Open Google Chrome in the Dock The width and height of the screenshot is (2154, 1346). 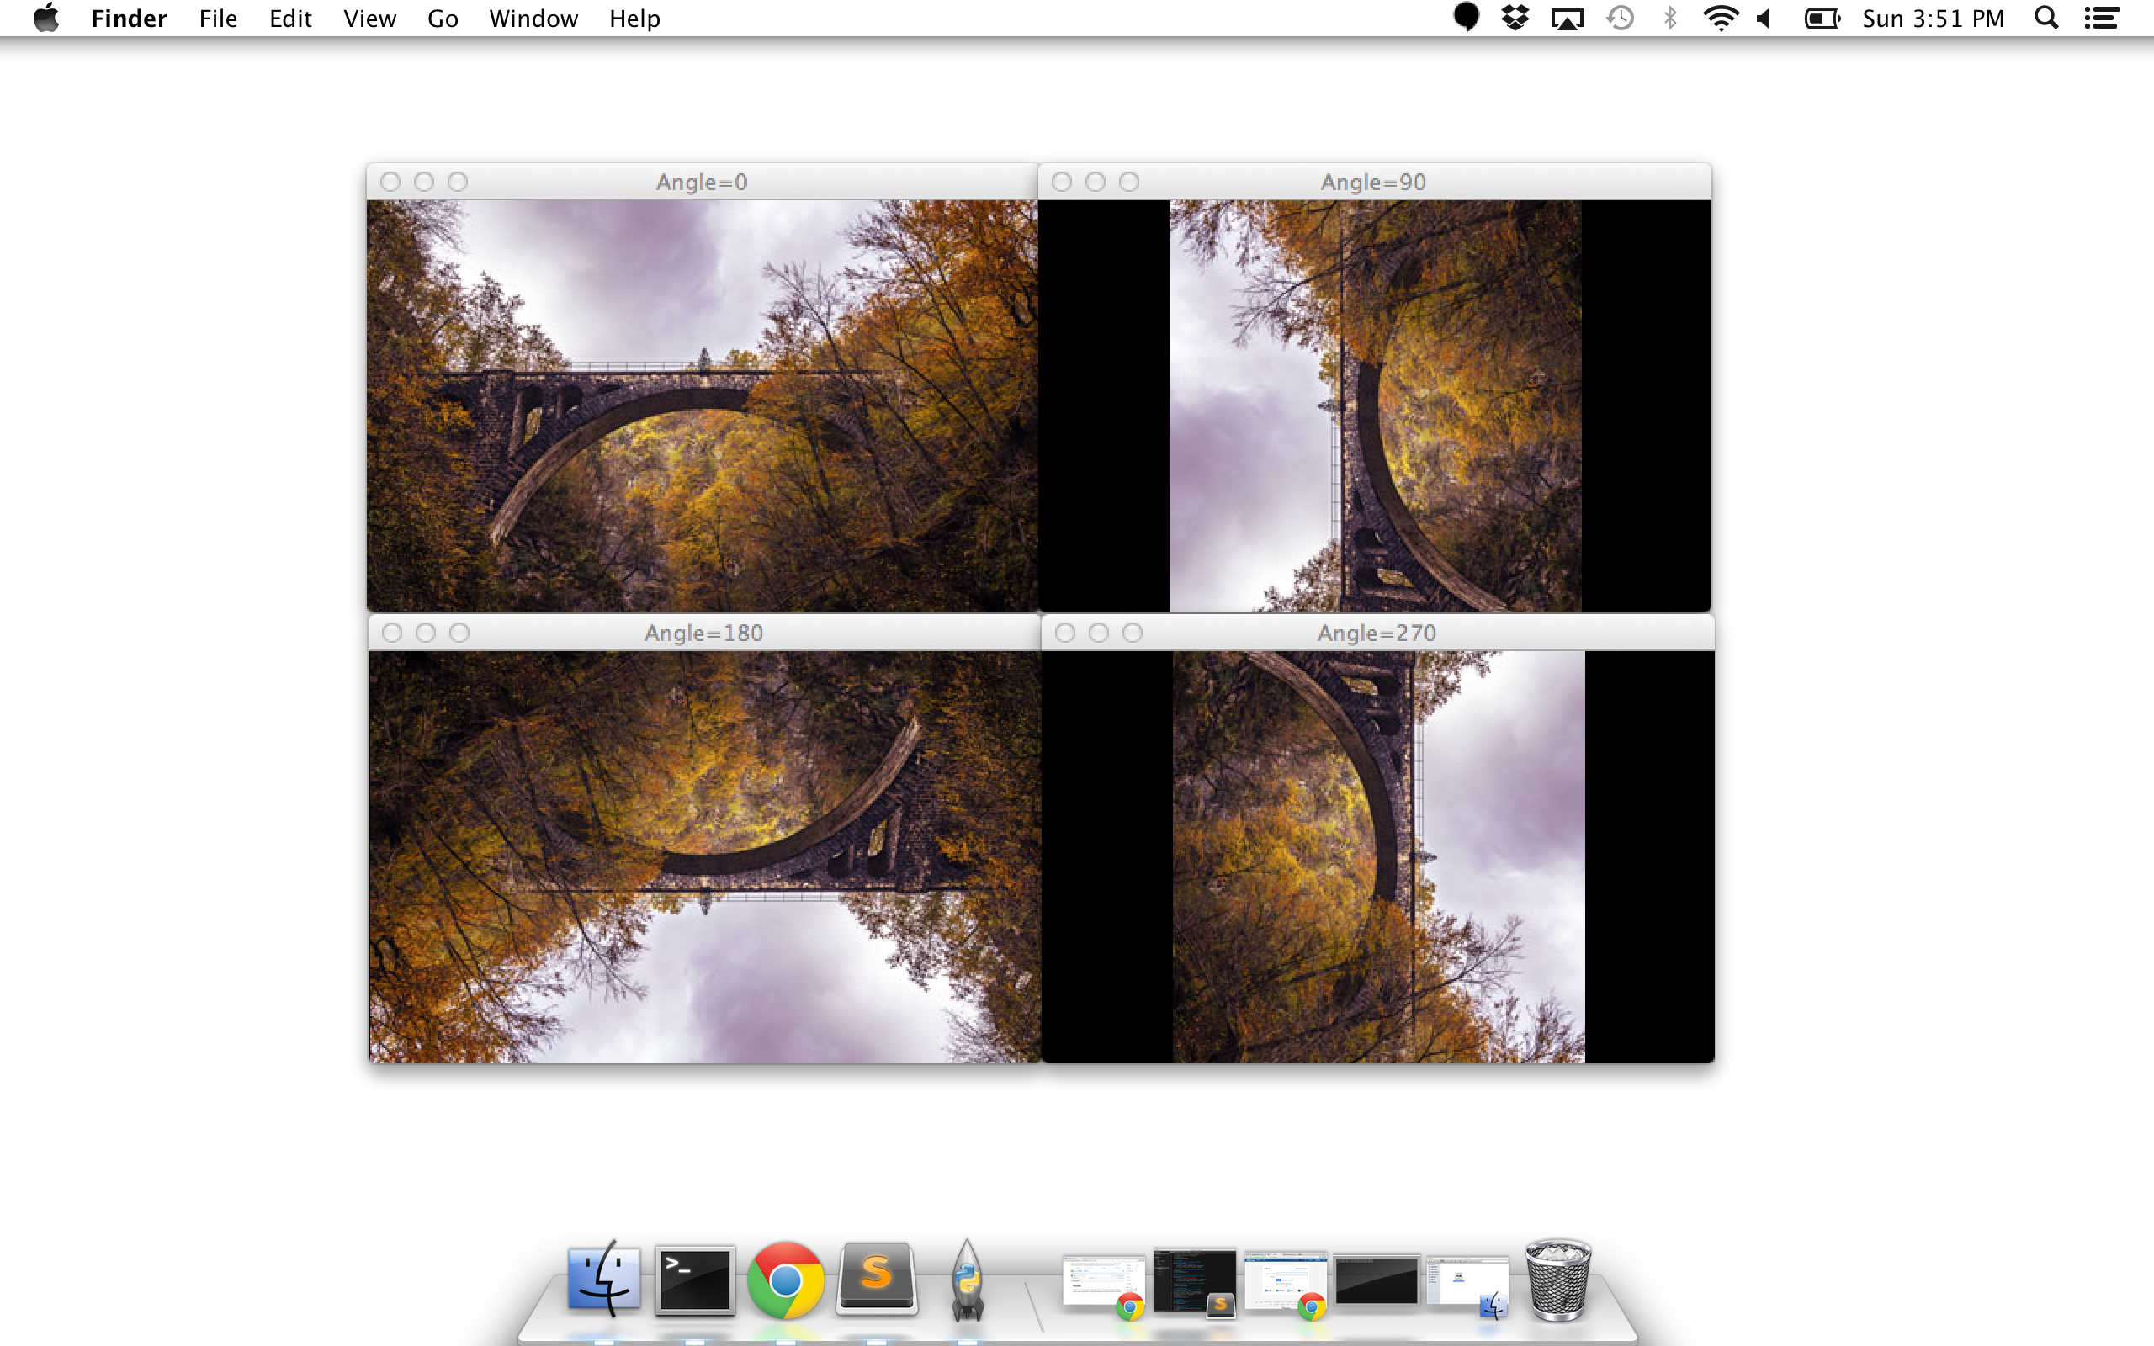point(785,1280)
